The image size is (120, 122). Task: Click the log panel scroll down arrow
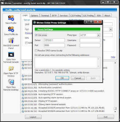tap(115, 112)
